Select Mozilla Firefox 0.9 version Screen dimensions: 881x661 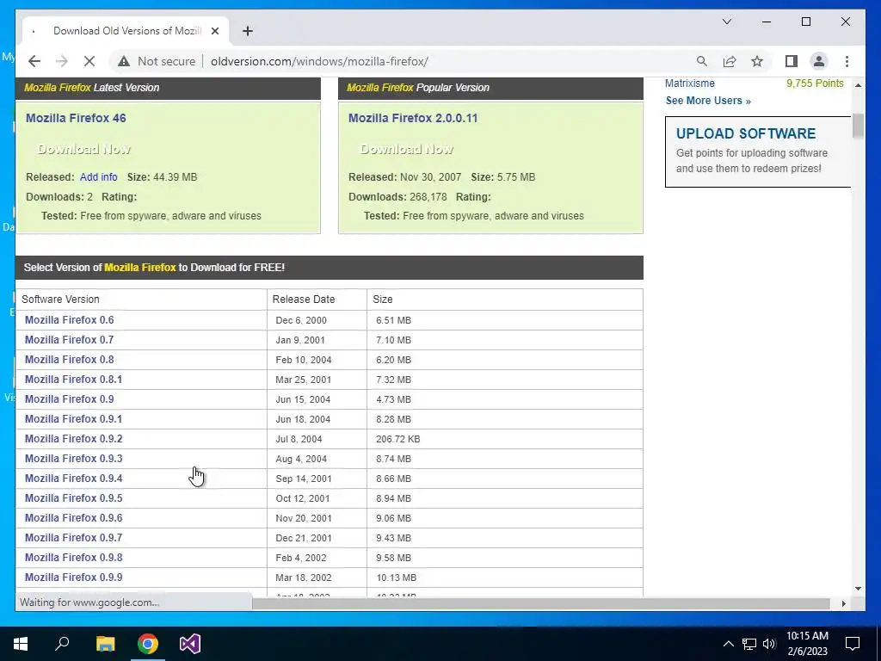[x=69, y=399]
